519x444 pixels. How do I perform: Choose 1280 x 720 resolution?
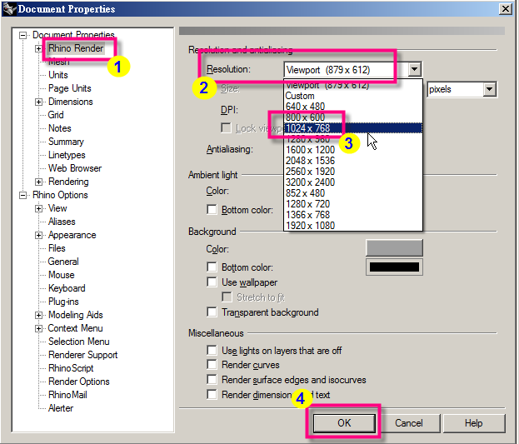(353, 204)
